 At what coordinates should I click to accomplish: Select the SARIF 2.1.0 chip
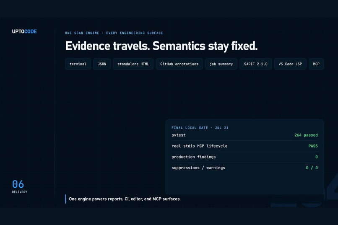(256, 64)
